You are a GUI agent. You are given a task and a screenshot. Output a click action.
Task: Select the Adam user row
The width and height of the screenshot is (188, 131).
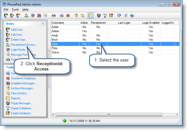coord(115,27)
